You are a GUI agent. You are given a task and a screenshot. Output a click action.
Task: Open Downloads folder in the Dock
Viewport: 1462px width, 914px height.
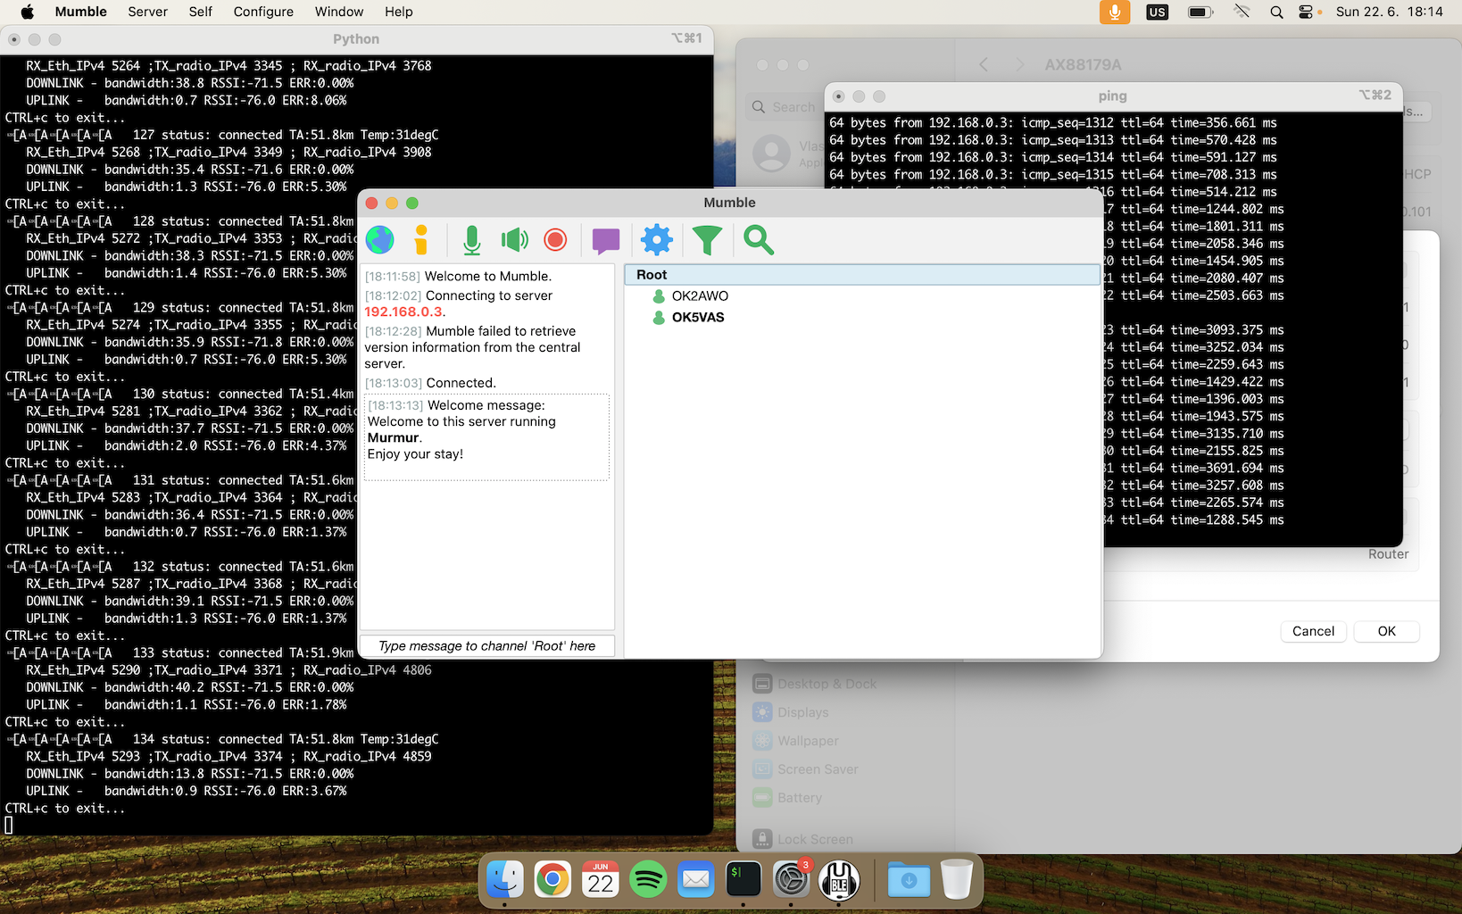[909, 880]
